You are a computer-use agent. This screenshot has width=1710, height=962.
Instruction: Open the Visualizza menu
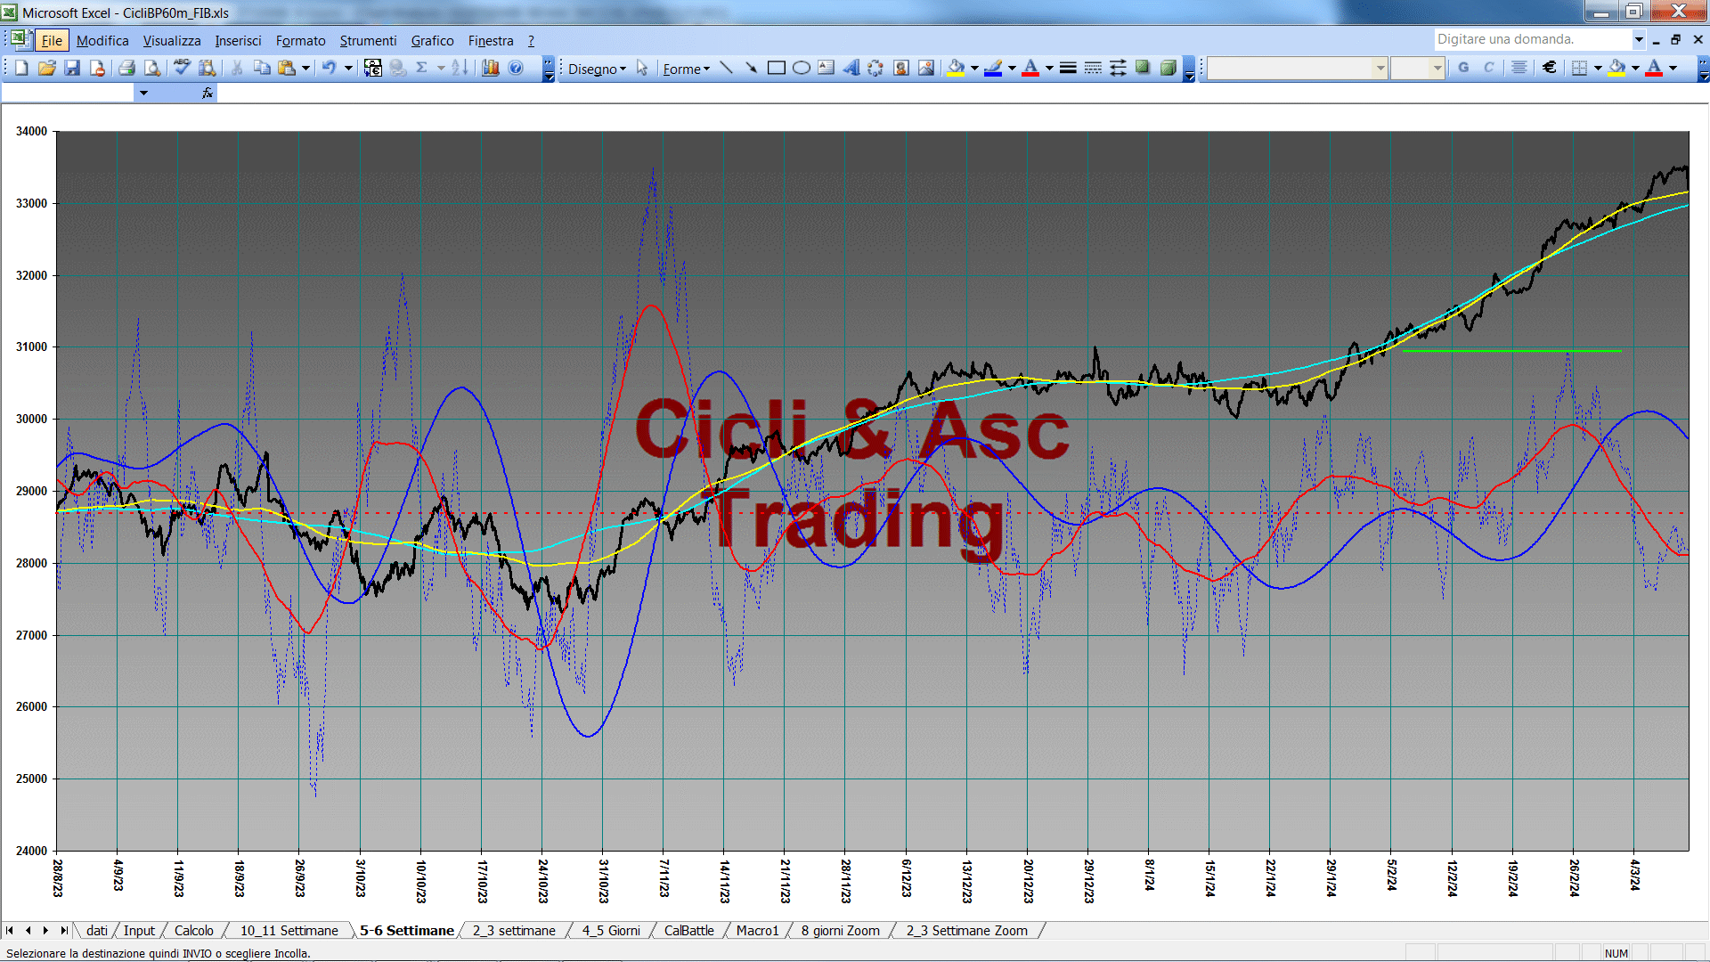tap(172, 40)
